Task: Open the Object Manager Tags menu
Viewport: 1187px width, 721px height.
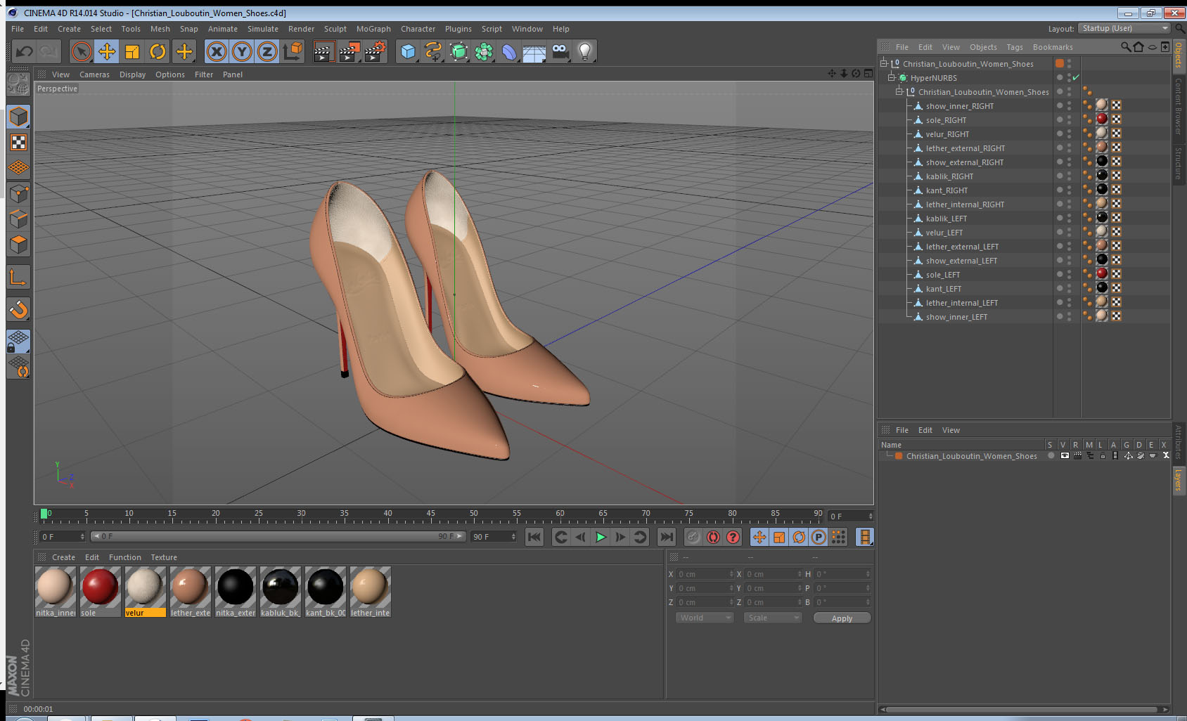Action: [x=1015, y=47]
